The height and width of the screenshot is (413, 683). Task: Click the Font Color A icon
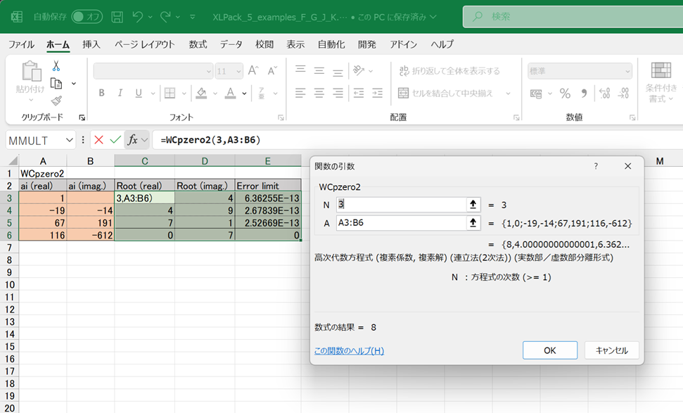tap(231, 93)
